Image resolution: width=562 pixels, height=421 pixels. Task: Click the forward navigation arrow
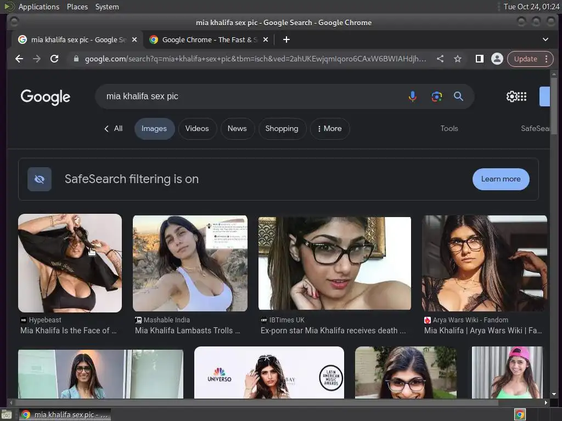(37, 59)
